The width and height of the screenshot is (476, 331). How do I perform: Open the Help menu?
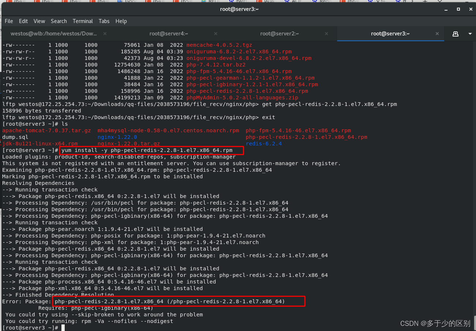121,21
